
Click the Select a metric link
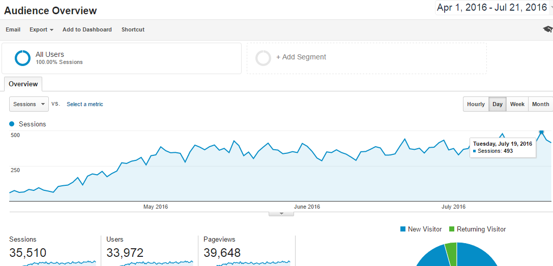click(x=85, y=104)
